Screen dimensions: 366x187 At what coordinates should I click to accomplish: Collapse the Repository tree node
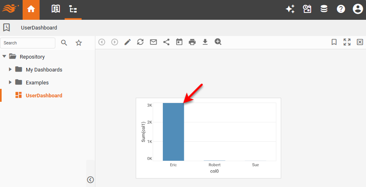[x=4, y=57]
